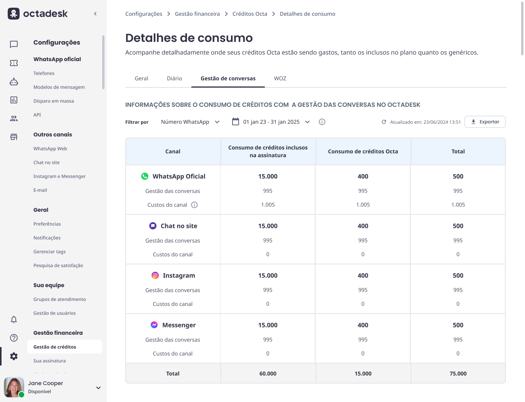Open the chat conversations icon in sidebar
This screenshot has width=525, height=402.
[14, 45]
